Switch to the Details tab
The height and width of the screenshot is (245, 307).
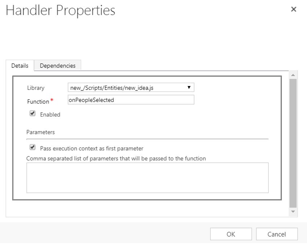[20, 65]
